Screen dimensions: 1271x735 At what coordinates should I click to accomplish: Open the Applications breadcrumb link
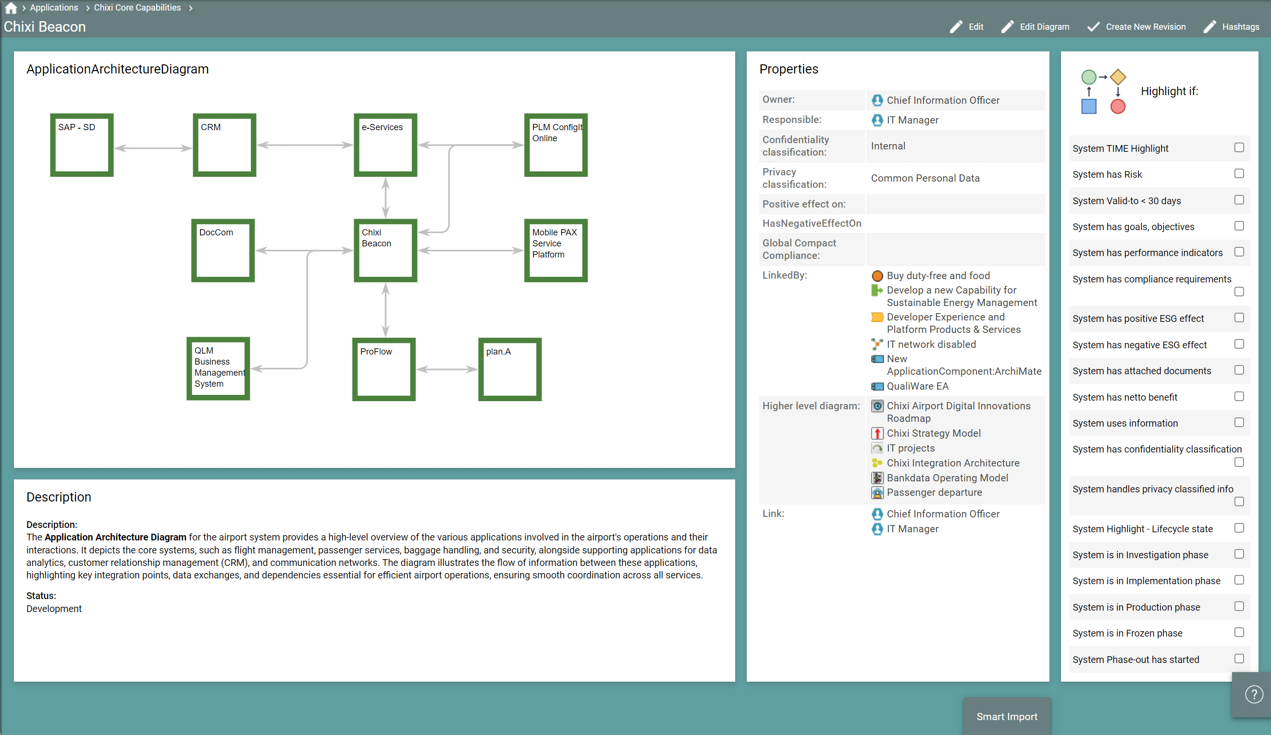54,8
